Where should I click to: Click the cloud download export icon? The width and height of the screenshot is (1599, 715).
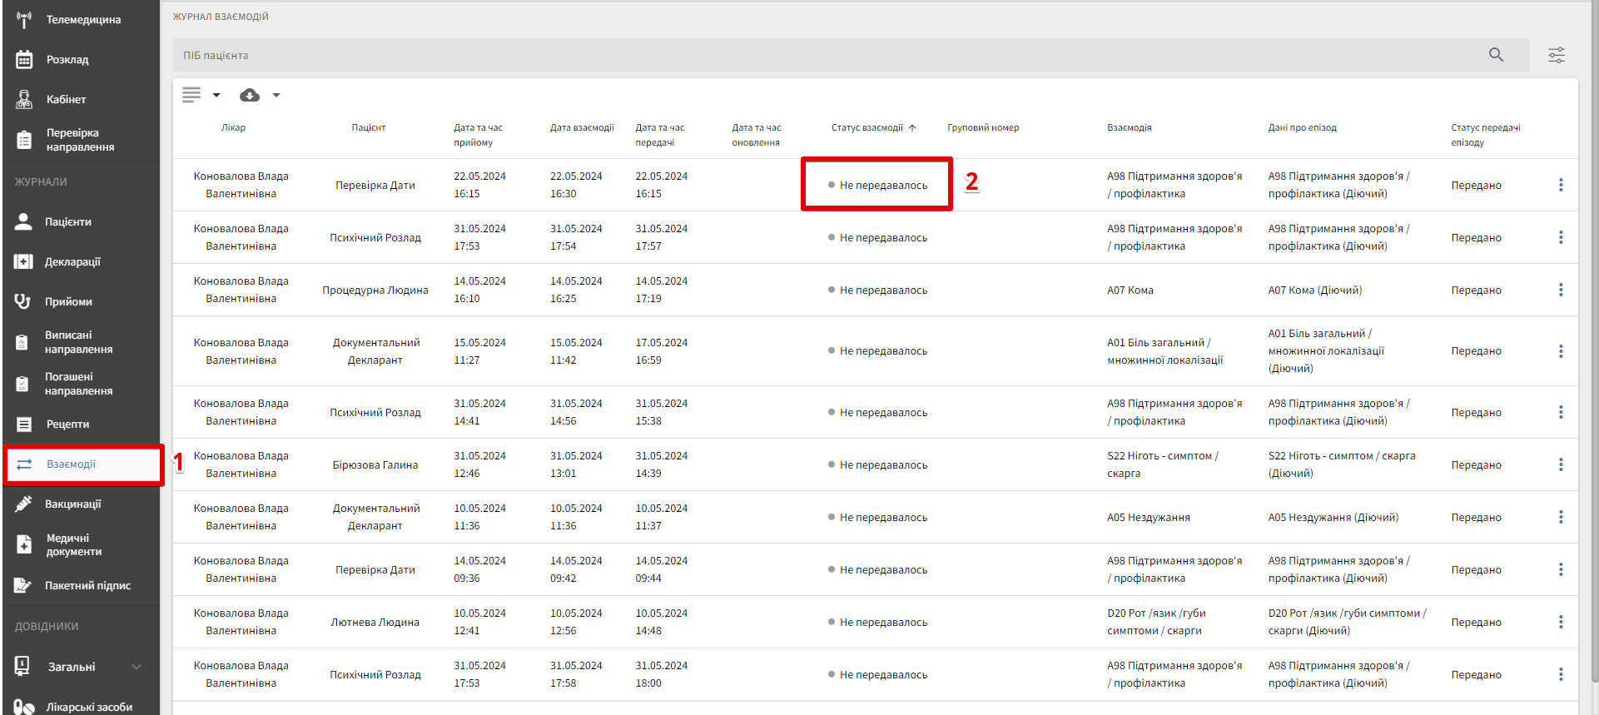tap(249, 96)
